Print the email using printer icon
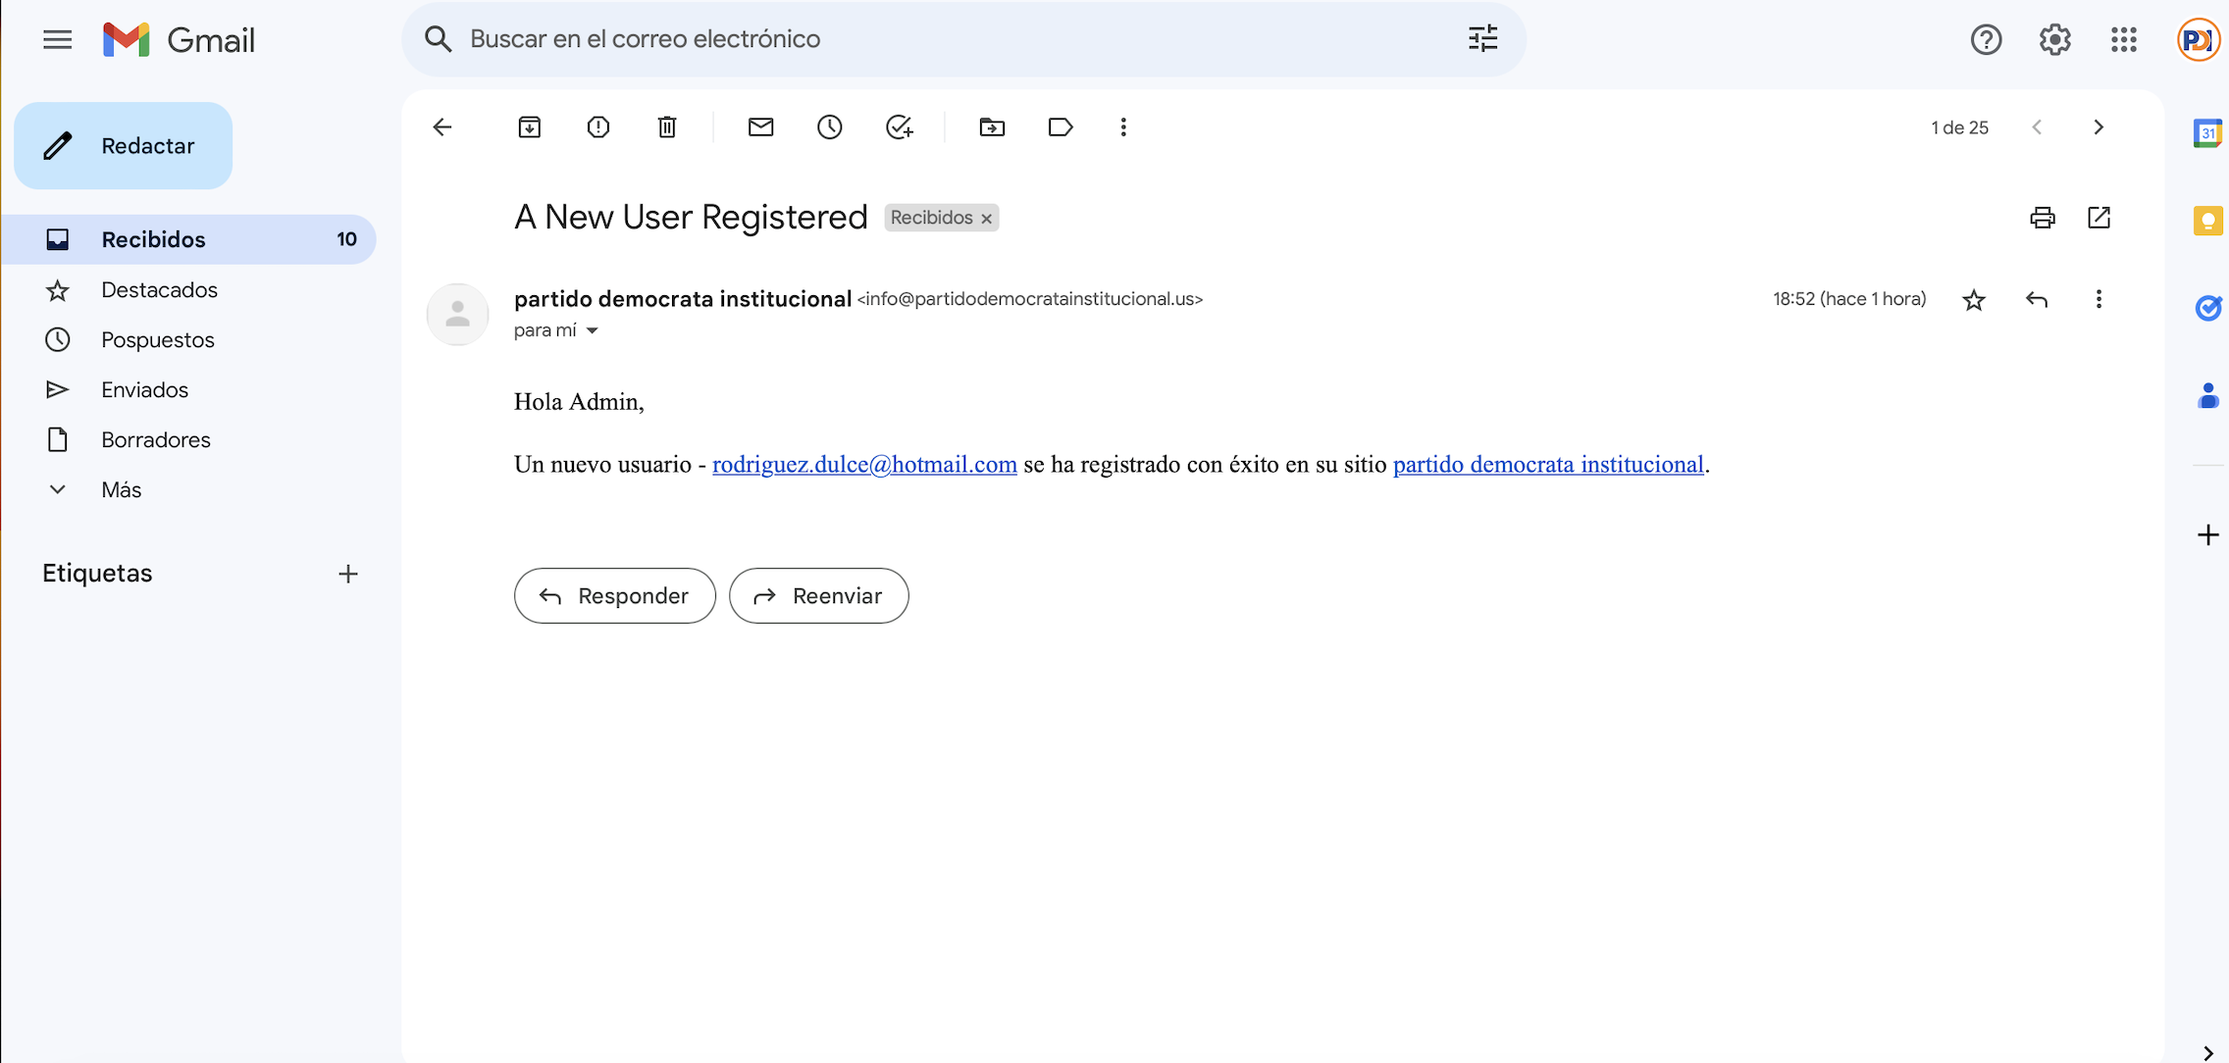 point(2043,218)
